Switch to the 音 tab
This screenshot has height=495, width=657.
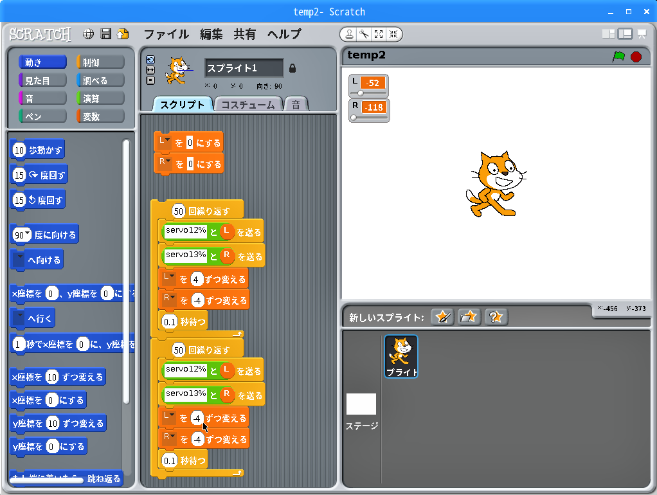pos(296,104)
